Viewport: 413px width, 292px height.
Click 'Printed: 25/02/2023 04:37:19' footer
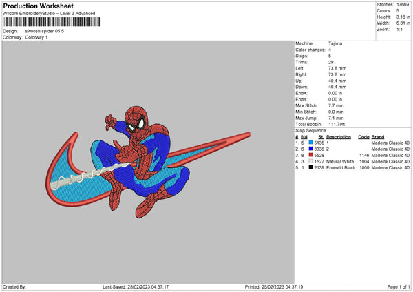pyautogui.click(x=274, y=287)
